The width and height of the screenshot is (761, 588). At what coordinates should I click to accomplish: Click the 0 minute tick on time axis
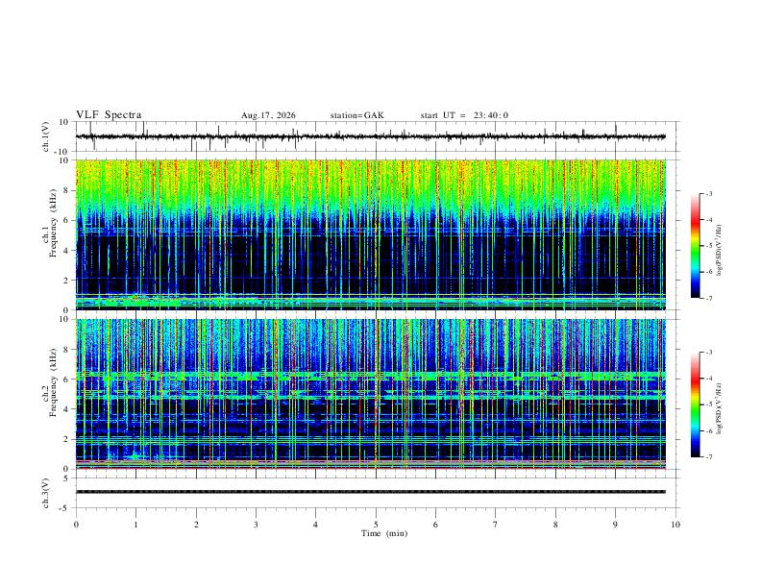pos(76,525)
